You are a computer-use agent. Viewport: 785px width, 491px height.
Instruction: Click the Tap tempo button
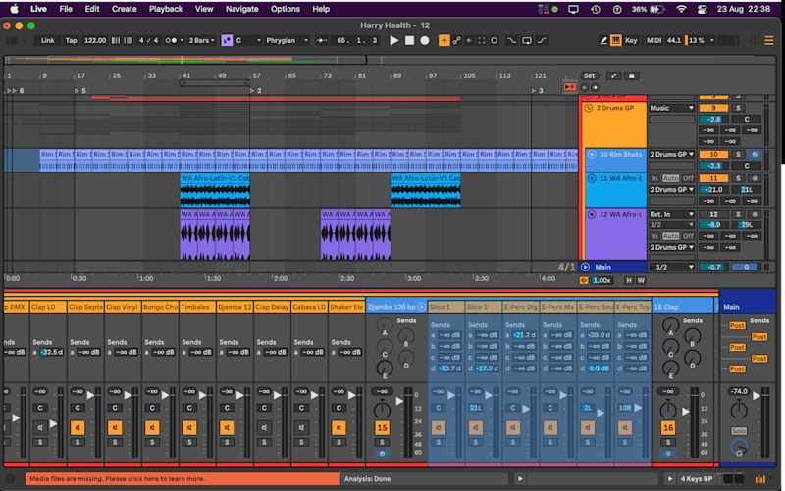tap(71, 40)
